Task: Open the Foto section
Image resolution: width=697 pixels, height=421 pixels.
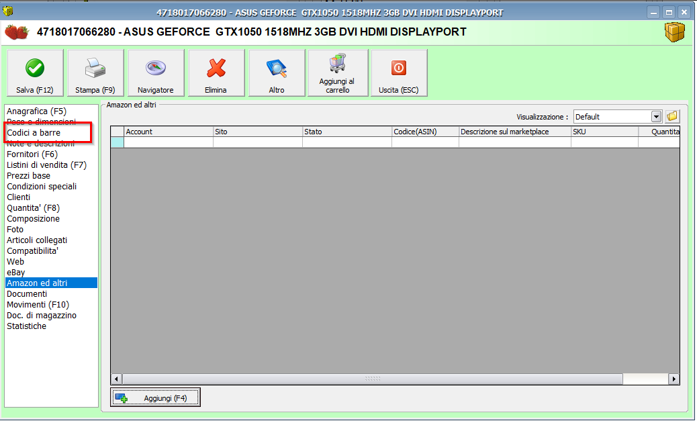Action: (15, 230)
